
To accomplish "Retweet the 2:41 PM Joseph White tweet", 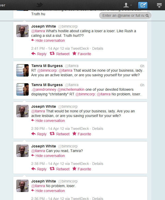I will point(60,54).
